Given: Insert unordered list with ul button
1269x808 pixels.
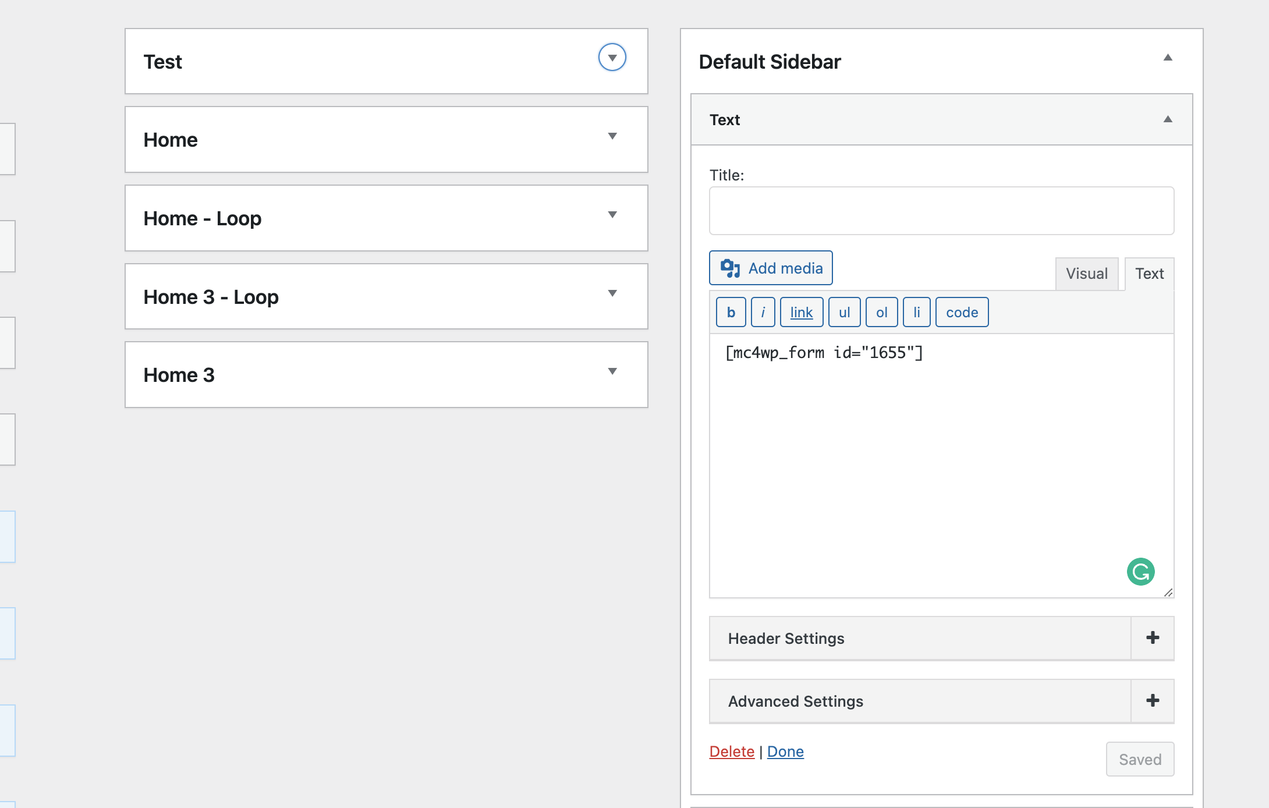Looking at the screenshot, I should (x=845, y=312).
